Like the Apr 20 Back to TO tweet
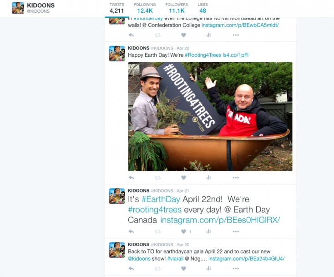The width and height of the screenshot is (334, 277). coord(184,268)
